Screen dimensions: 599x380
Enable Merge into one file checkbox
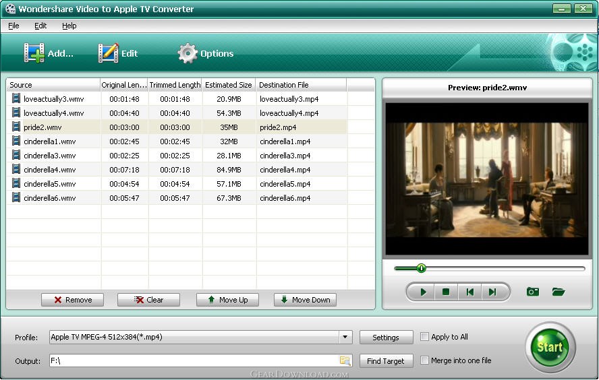point(424,360)
